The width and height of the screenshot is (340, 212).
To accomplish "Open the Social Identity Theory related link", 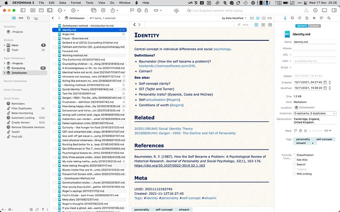I will (164, 129).
